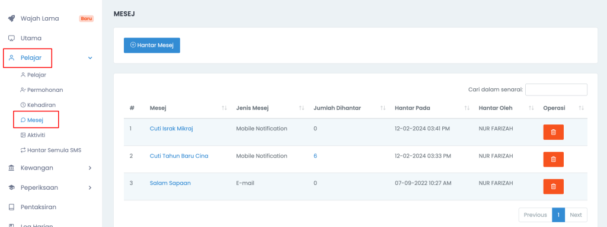Click trash icon for Cuti Tahun Baru Cina
Screen dimensions: 607x227
[x=553, y=159]
